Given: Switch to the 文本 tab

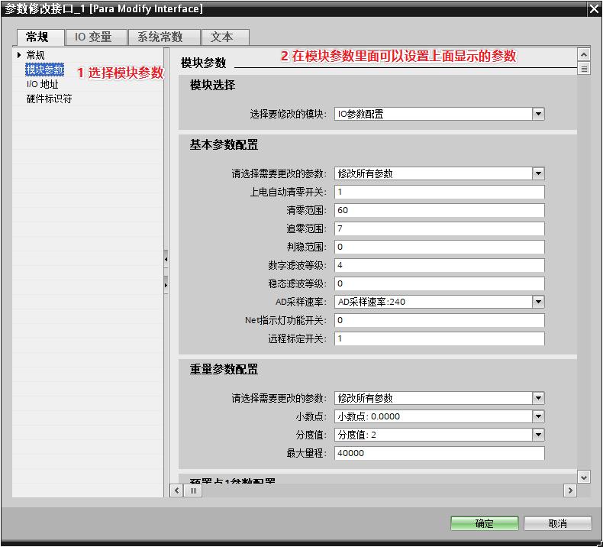Looking at the screenshot, I should 222,37.
